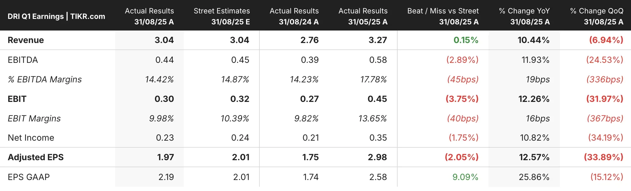Click the Adjusted EPS row label
Image resolution: width=631 pixels, height=191 pixels.
click(x=36, y=157)
